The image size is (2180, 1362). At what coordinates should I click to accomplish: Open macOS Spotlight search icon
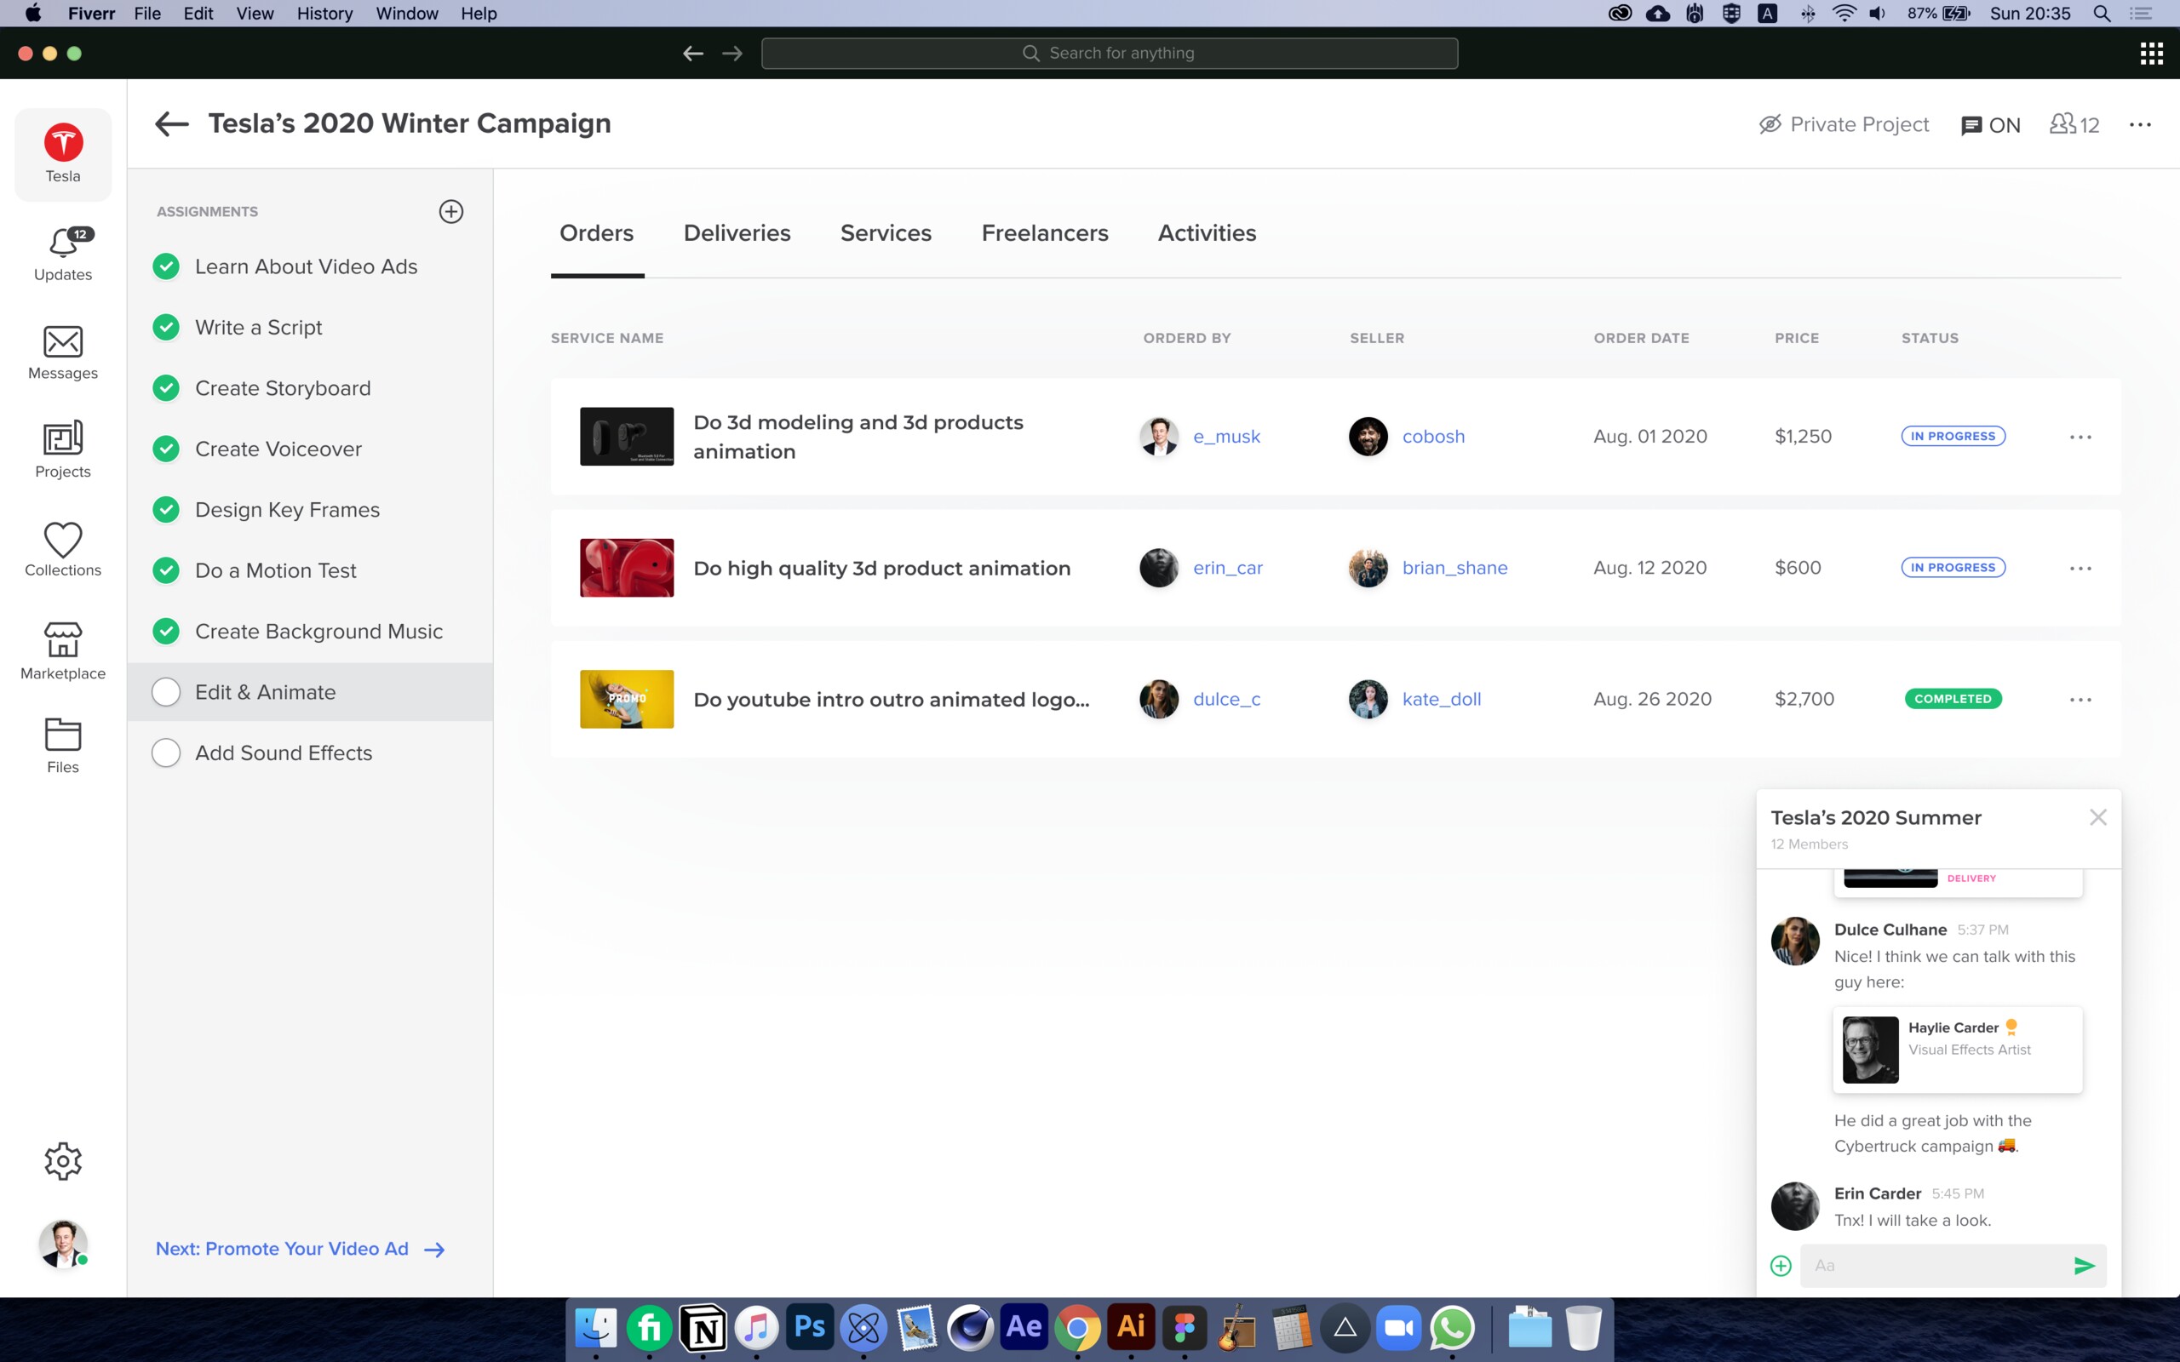(x=2101, y=14)
